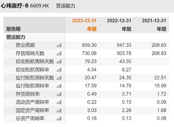Open chart icon for 存货周转率 row

(59, 94)
